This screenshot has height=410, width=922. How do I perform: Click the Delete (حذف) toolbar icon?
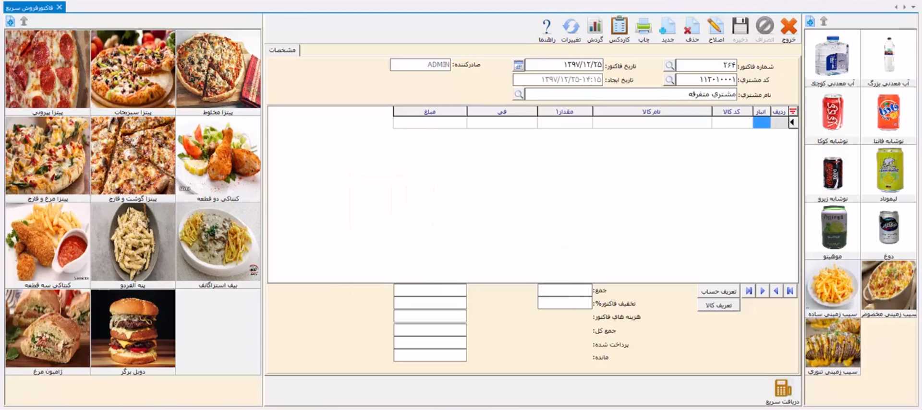tap(691, 29)
